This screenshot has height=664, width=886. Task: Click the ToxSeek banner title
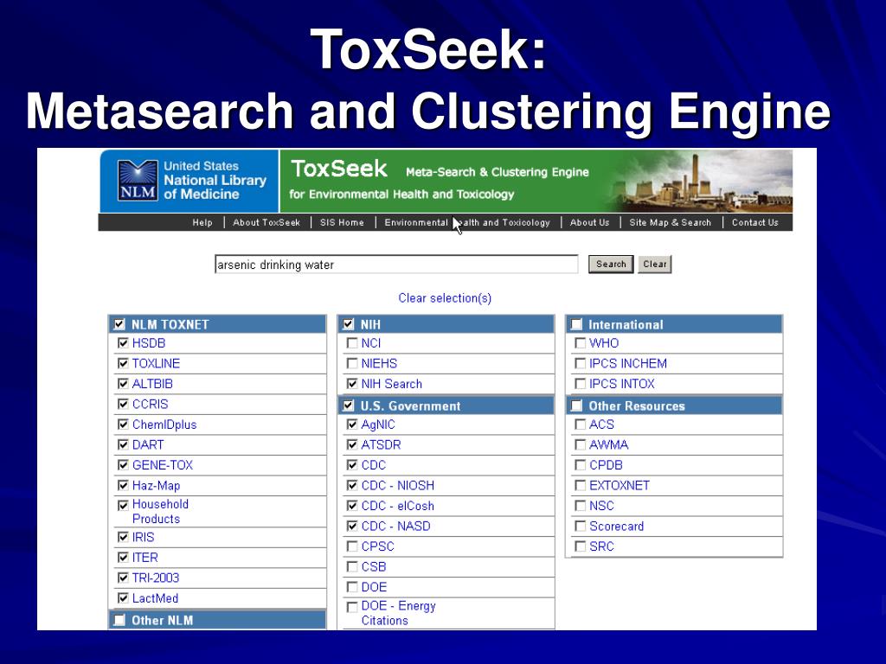point(339,169)
